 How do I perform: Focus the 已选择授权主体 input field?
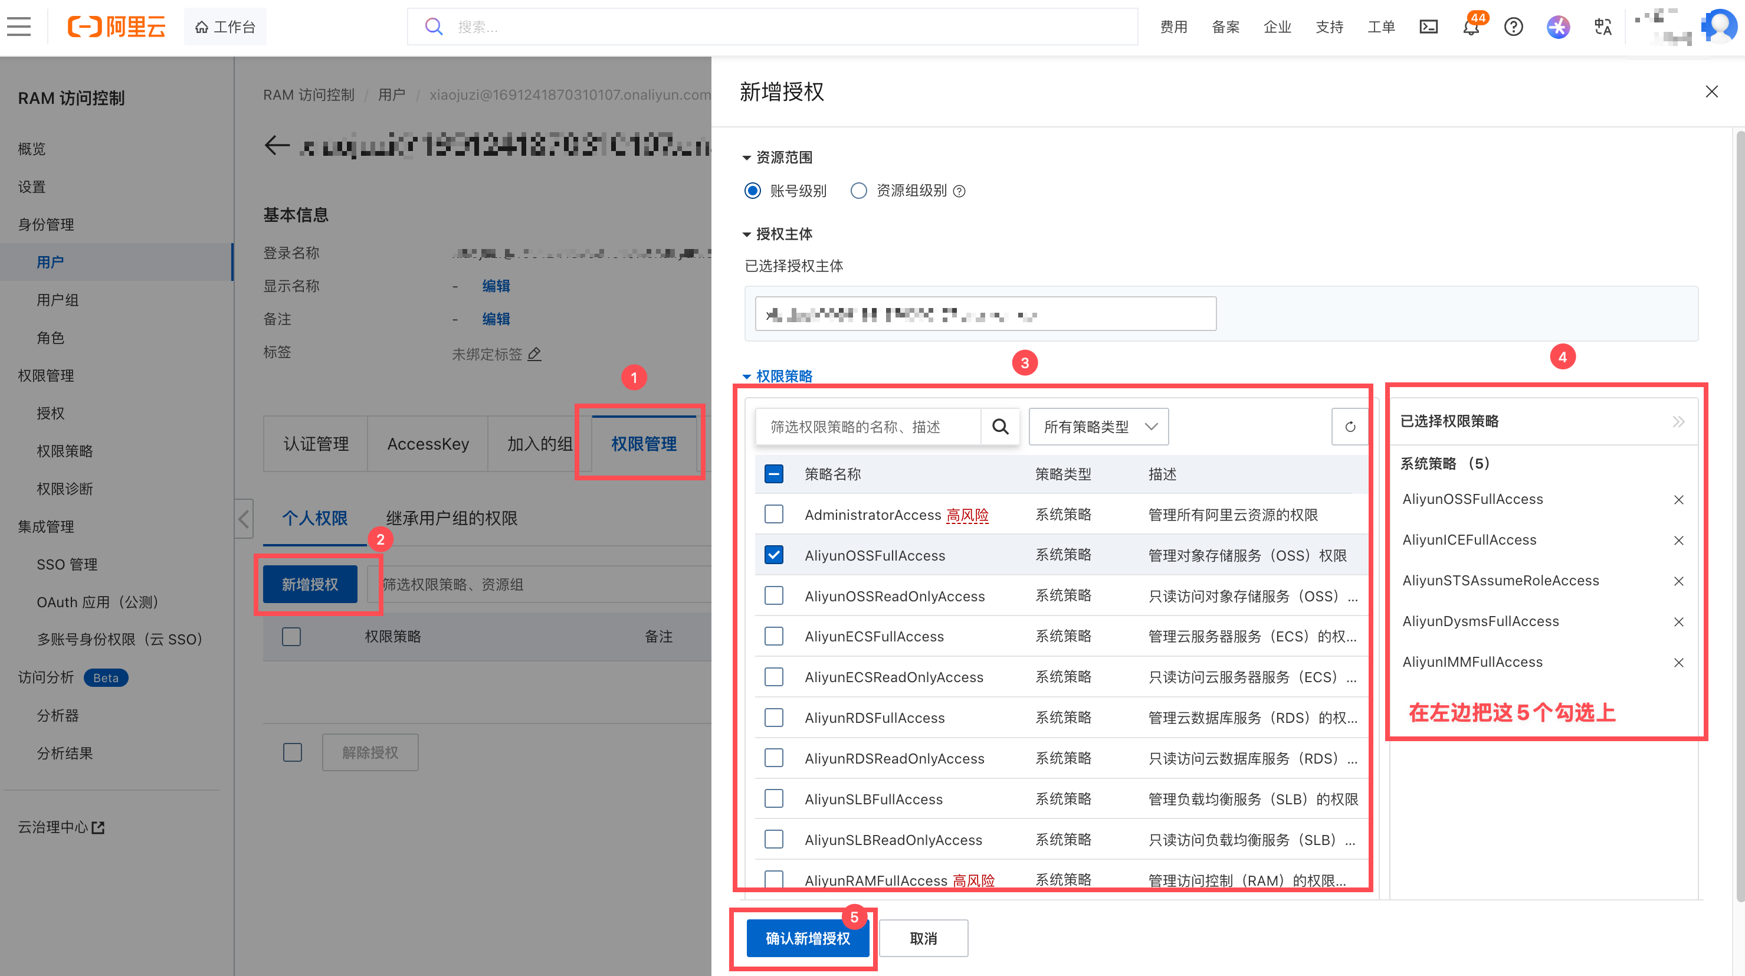[x=986, y=314]
